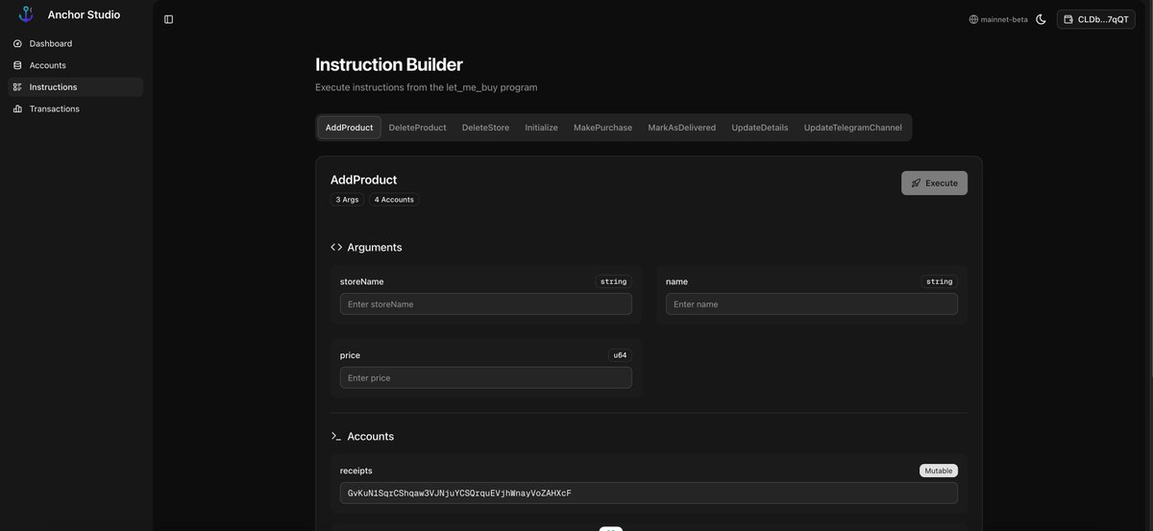Click the Accounts terminal prompt icon
Image resolution: width=1153 pixels, height=531 pixels.
click(x=336, y=437)
